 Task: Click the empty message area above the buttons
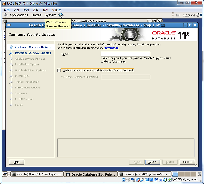point(126,148)
